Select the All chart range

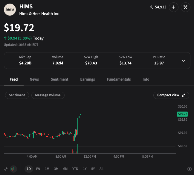coord(101,169)
